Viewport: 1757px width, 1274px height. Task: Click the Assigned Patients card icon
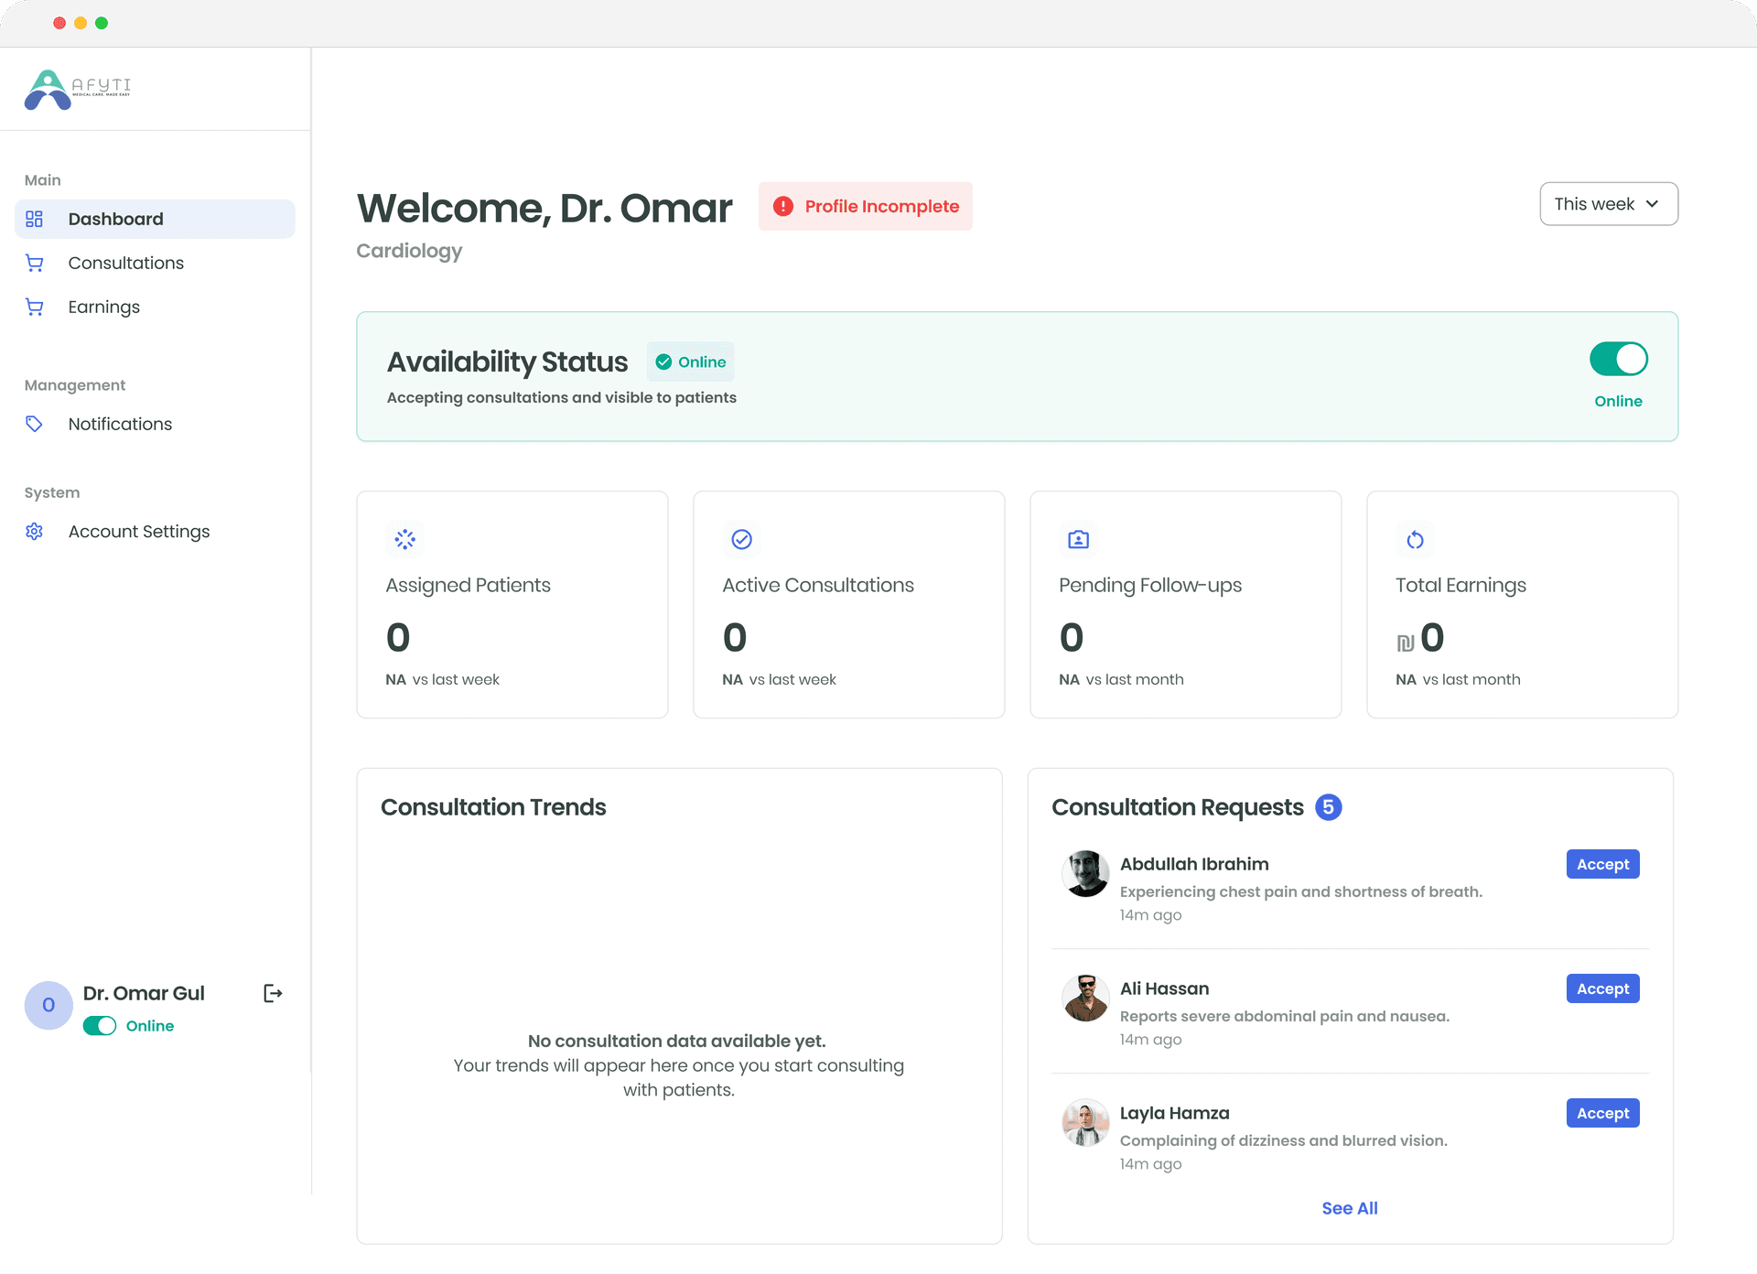click(404, 539)
